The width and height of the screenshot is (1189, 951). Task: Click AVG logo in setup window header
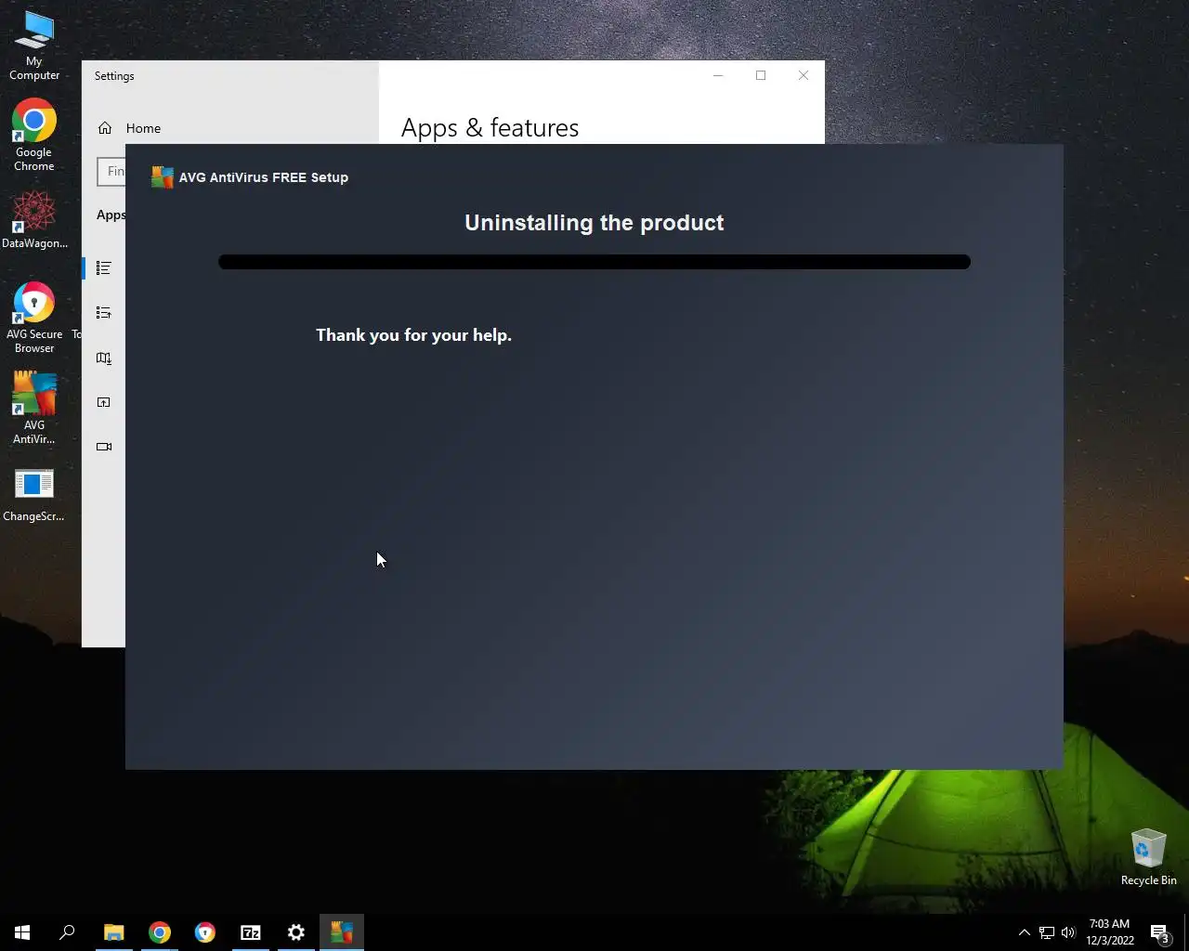point(163,176)
